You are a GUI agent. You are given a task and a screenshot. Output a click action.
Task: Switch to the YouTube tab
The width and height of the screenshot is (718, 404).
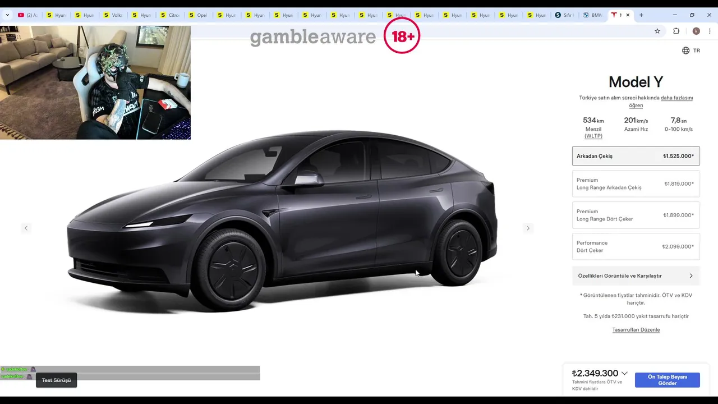coord(28,15)
